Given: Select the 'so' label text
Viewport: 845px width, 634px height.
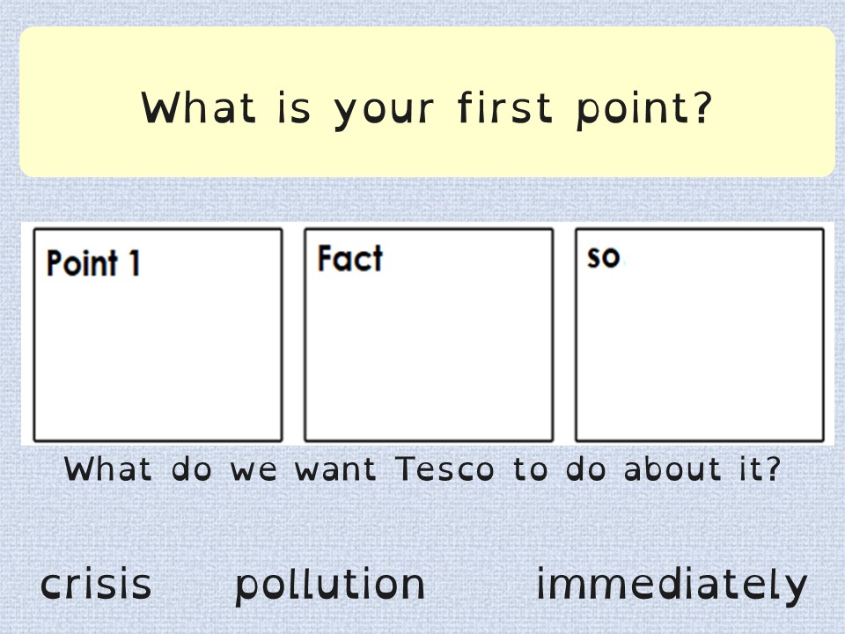Looking at the screenshot, I should click(604, 256).
